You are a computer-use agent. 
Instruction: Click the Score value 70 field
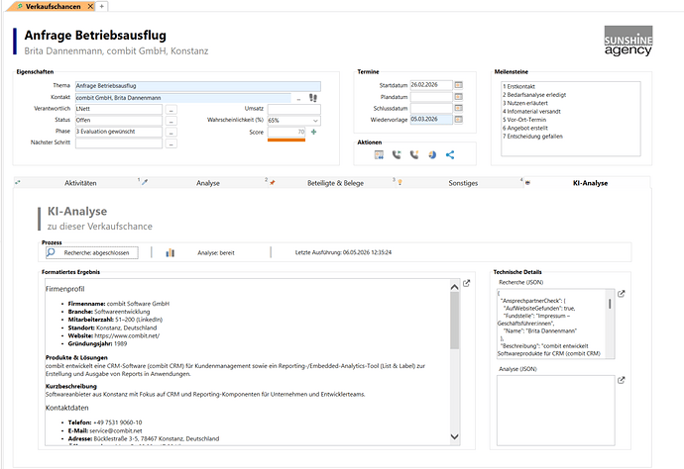[x=286, y=132]
